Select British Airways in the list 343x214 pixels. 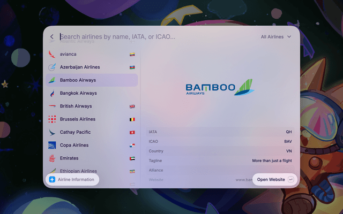(x=76, y=106)
